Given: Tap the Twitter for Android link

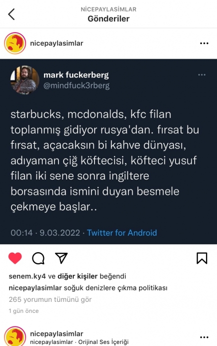Looking at the screenshot, I should coord(122,233).
